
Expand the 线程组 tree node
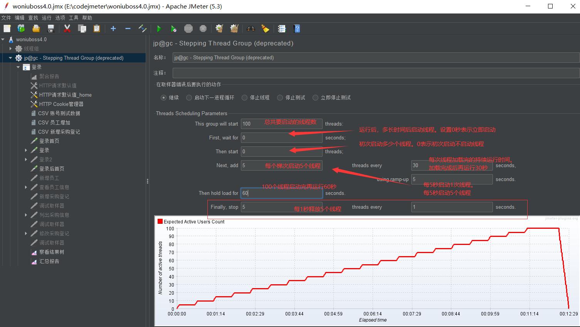tap(11, 49)
